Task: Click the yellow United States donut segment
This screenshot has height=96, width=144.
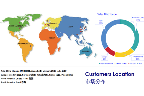Action: (x=124, y=54)
